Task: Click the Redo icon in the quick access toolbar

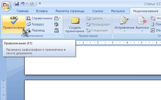Action: point(32,4)
